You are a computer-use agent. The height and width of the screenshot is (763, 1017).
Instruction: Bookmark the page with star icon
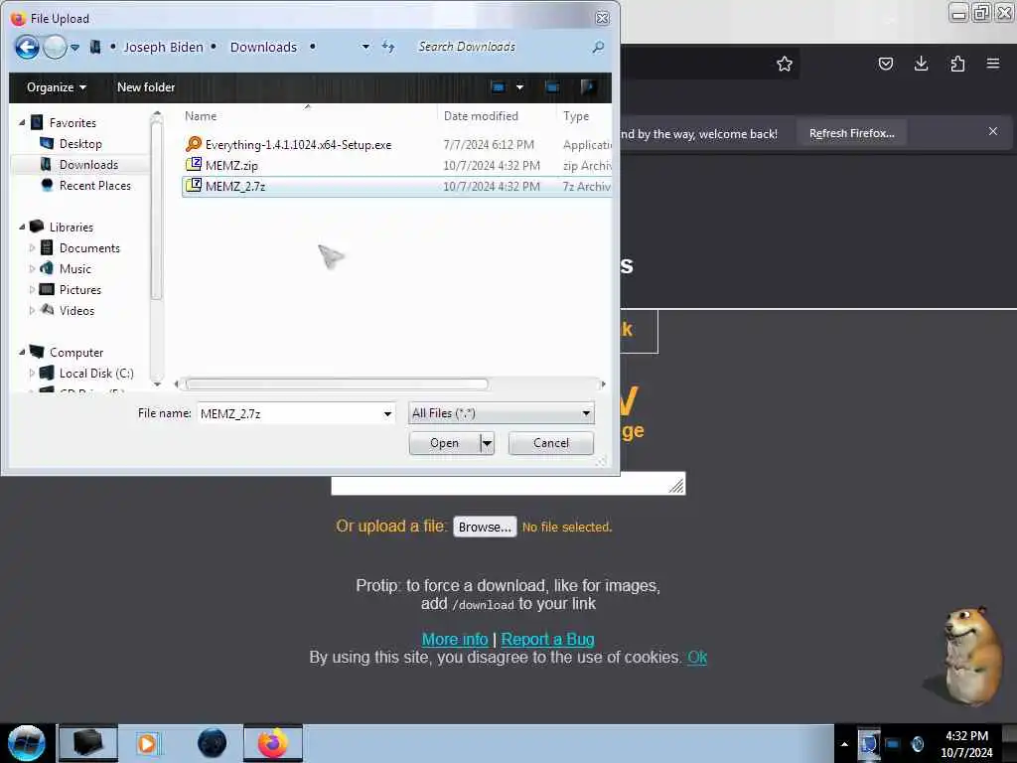[x=785, y=64]
